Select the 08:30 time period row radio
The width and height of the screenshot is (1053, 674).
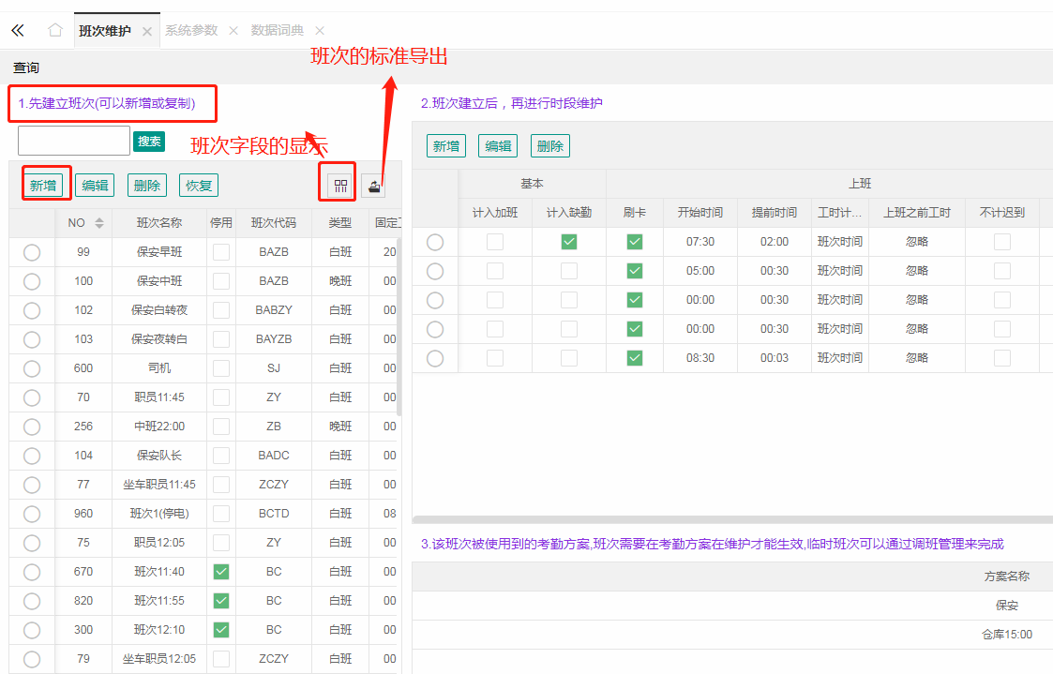click(x=435, y=358)
